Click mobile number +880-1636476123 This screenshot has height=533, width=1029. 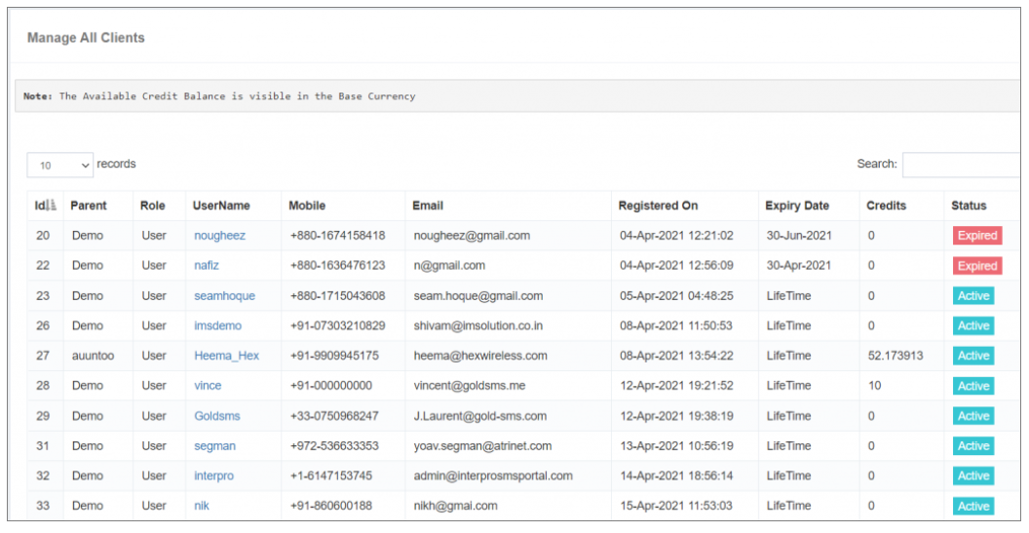(338, 266)
